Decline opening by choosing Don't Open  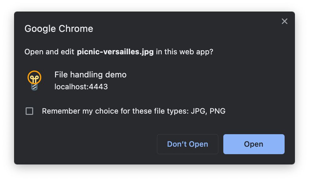coord(187,144)
